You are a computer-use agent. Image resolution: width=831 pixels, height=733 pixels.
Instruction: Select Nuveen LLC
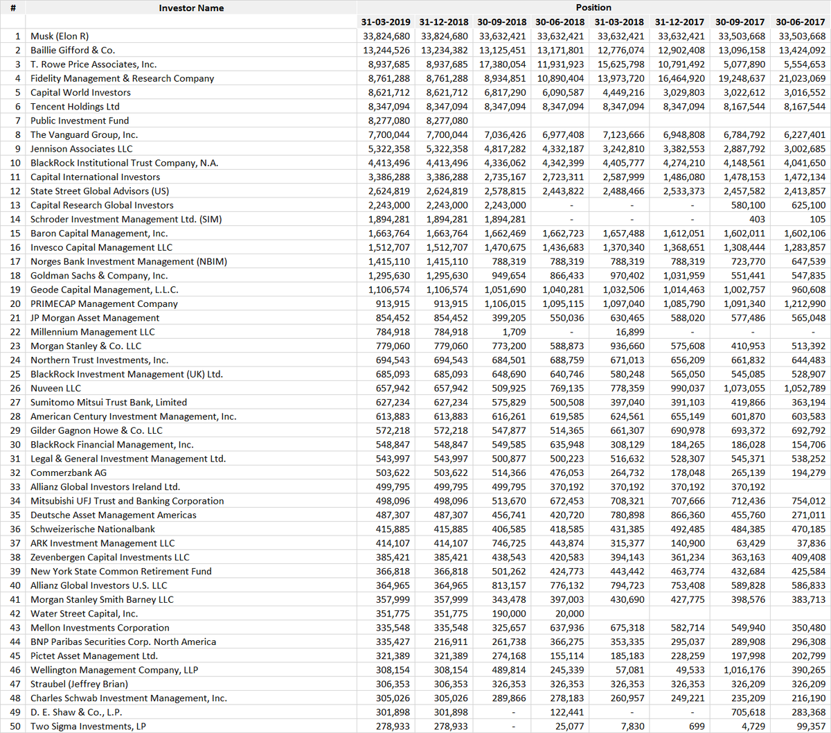(x=55, y=388)
